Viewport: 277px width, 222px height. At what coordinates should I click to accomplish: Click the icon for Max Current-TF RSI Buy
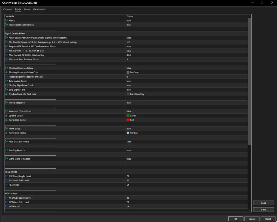pos(6,55)
